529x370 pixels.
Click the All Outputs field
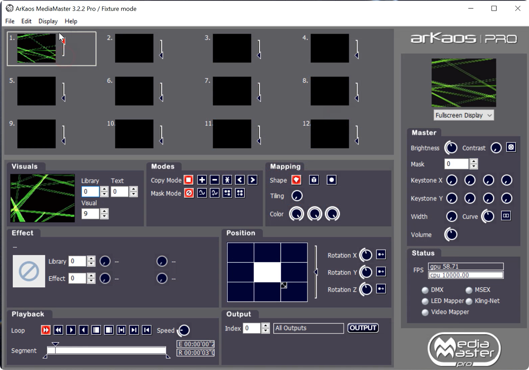(308, 328)
